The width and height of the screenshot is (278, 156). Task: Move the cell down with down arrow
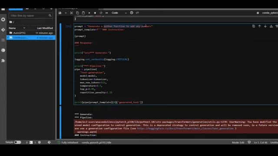(265, 26)
